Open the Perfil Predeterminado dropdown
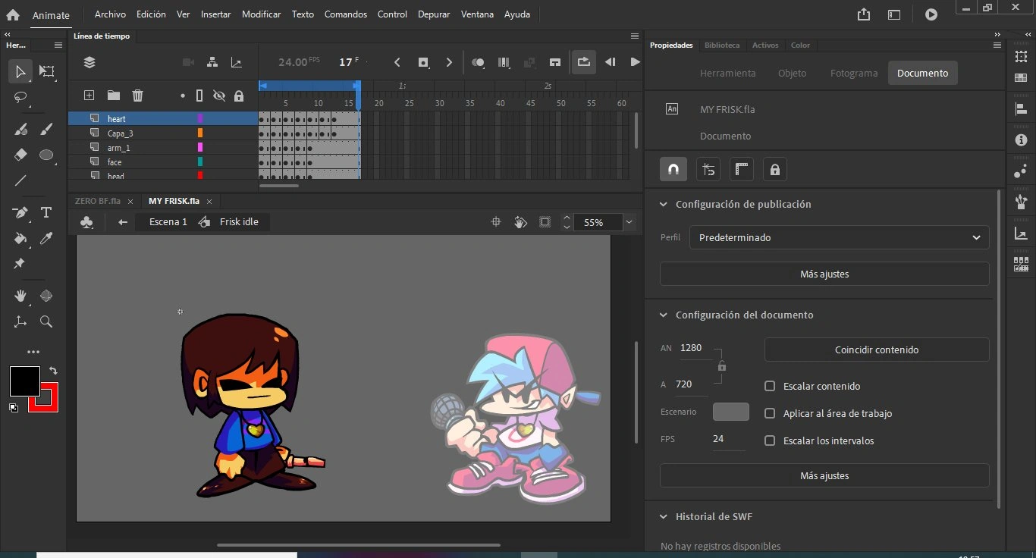 [839, 237]
